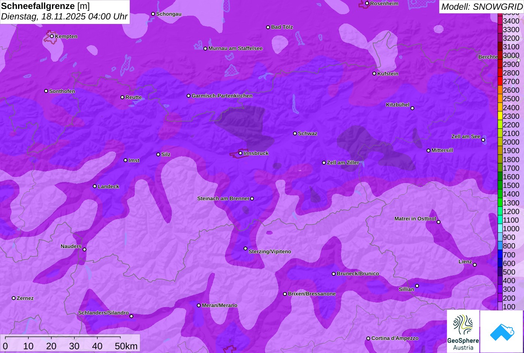The image size is (524, 353).
Task: Click the 2300 legend value
Action: (511, 116)
